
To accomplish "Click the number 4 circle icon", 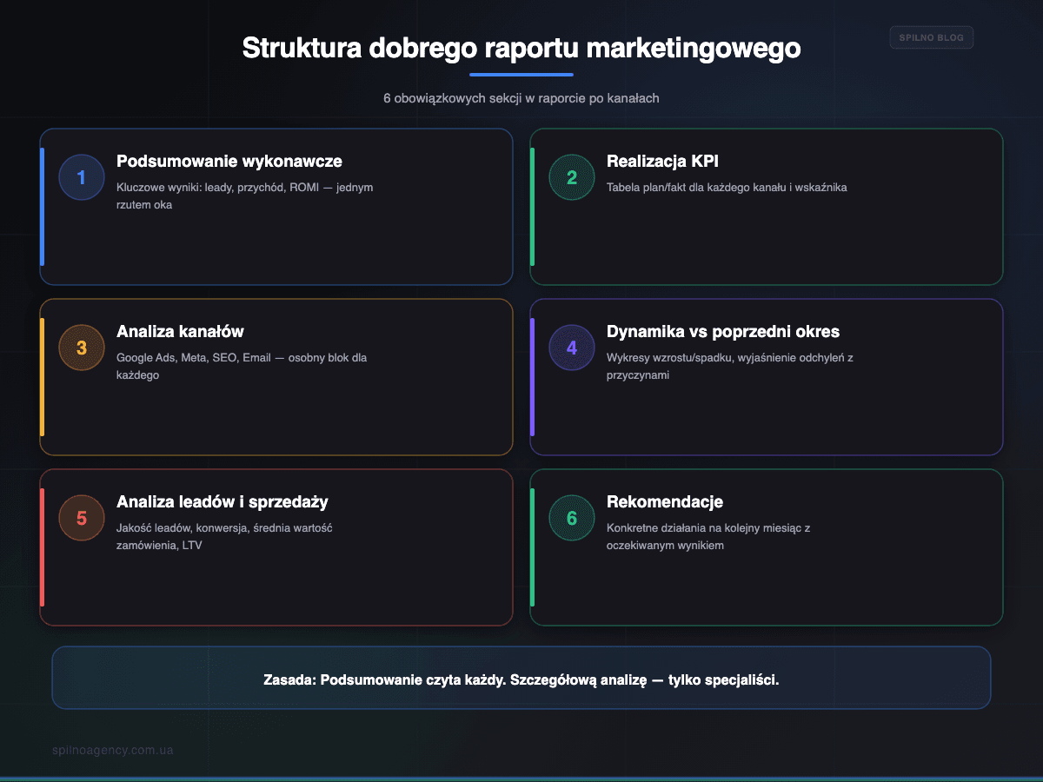I will click(x=572, y=348).
